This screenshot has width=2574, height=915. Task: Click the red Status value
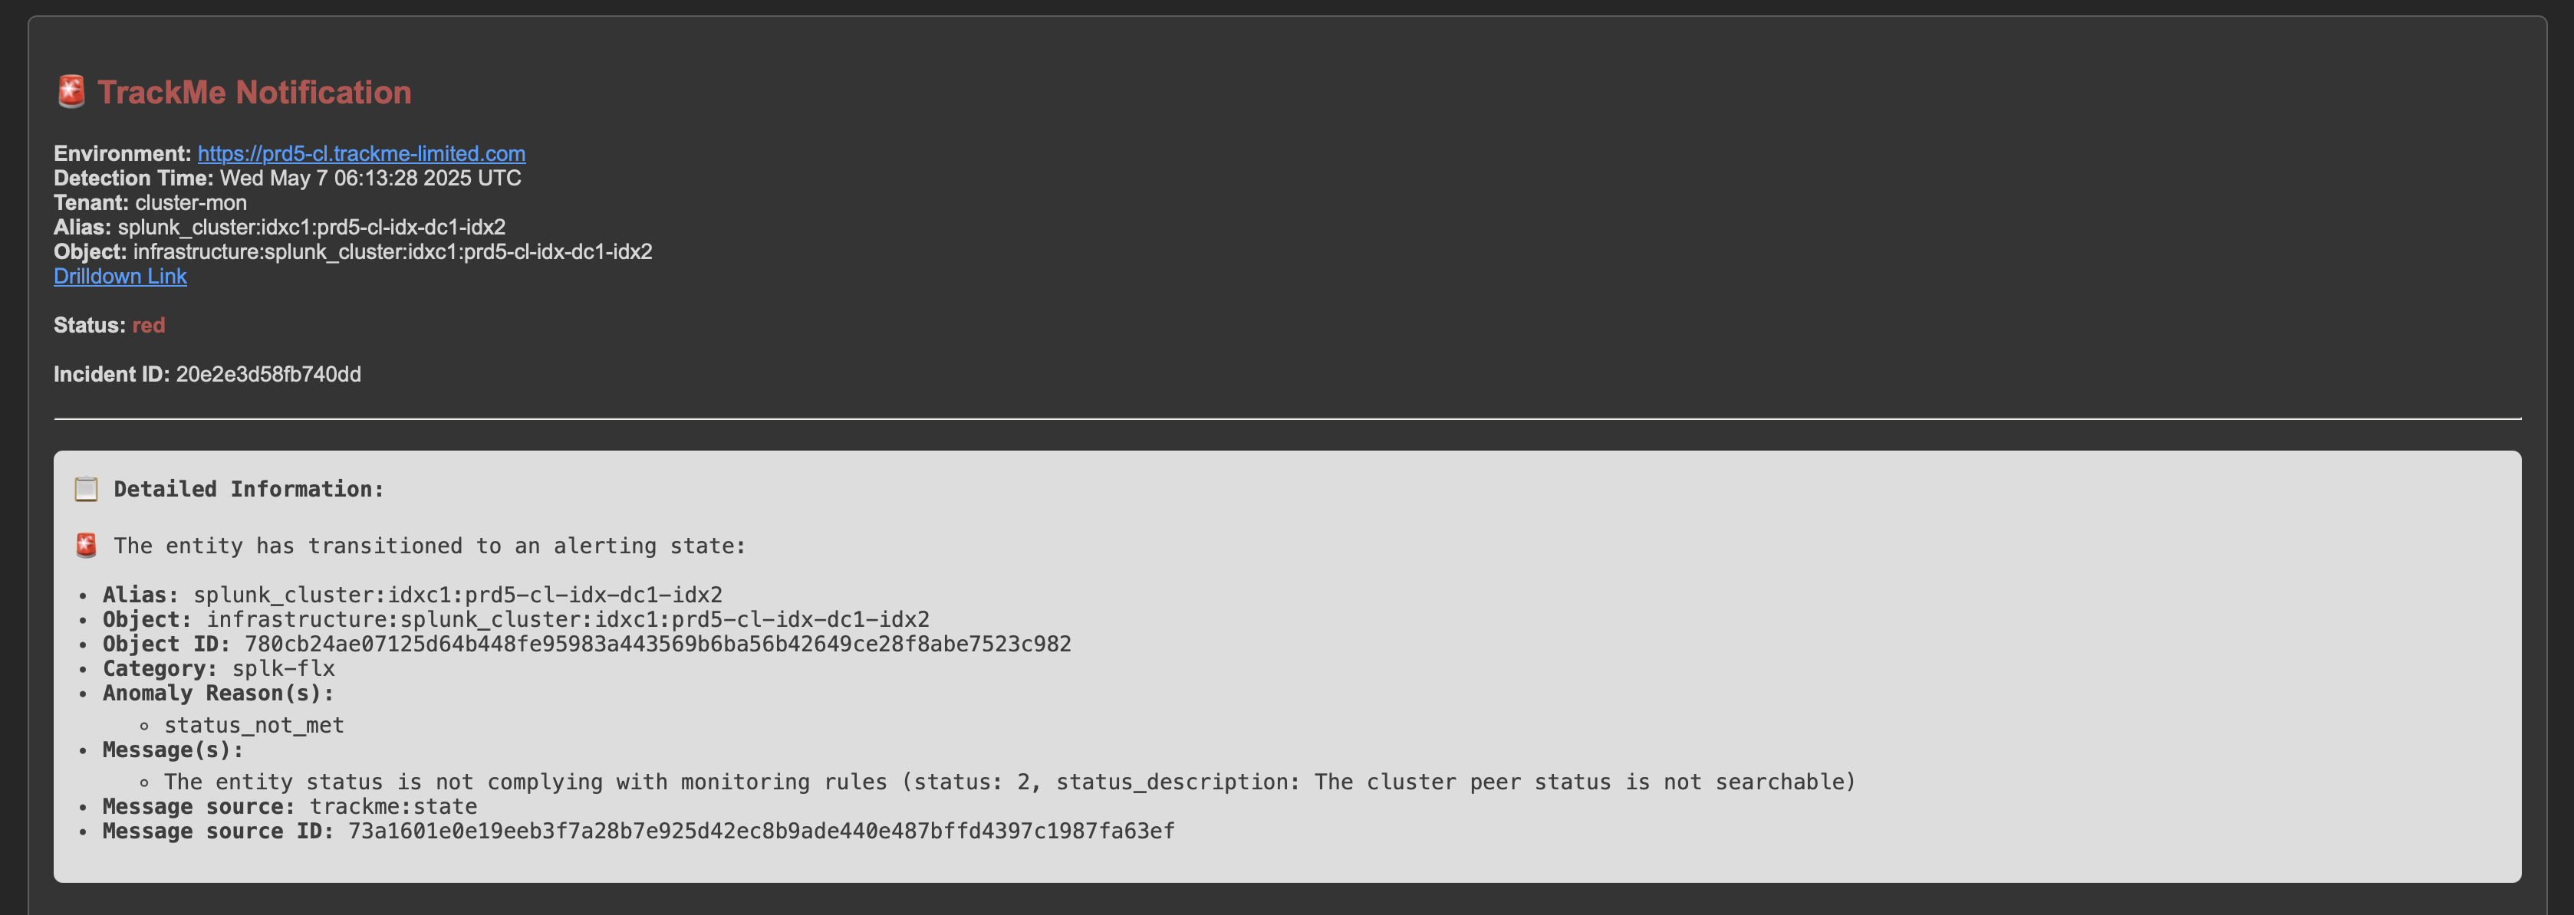point(149,325)
